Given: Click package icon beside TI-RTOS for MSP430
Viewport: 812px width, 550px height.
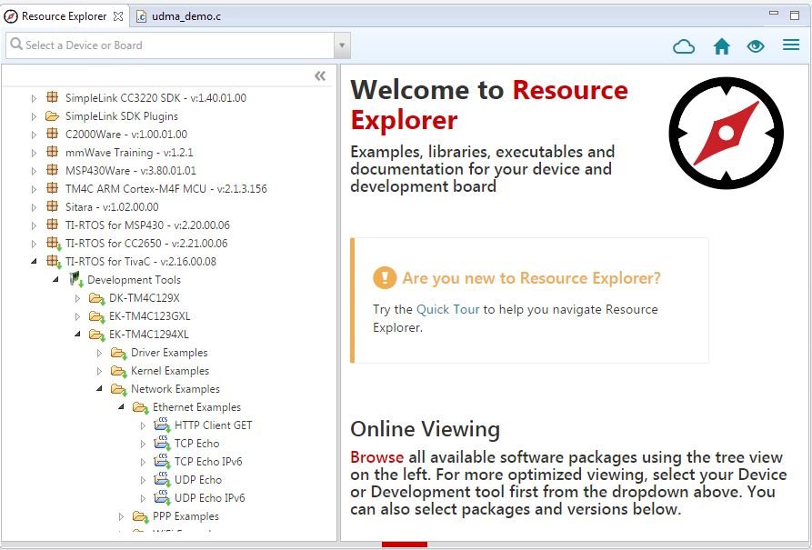Looking at the screenshot, I should 53,224.
